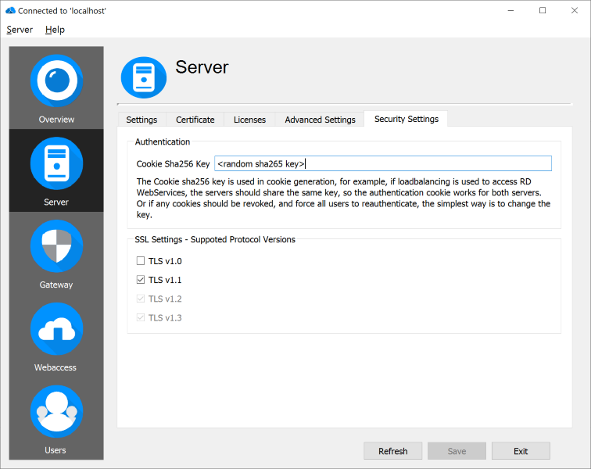Click the Cookie Sha256 Key label

tap(173, 164)
